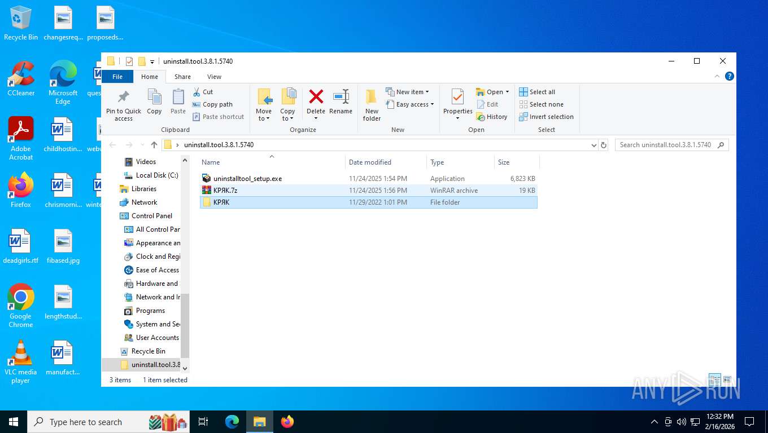Image resolution: width=768 pixels, height=433 pixels.
Task: Click the VLC media player desktop icon
Action: 21,362
